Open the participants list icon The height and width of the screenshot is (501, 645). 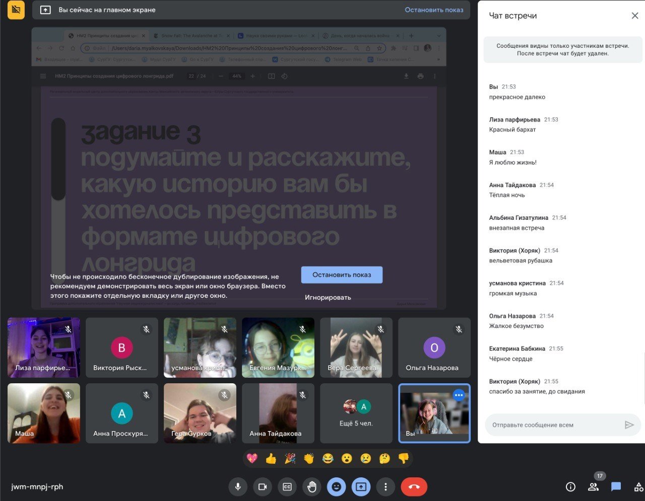pos(593,487)
